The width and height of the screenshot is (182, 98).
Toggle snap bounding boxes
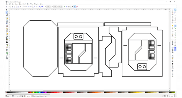point(175,13)
